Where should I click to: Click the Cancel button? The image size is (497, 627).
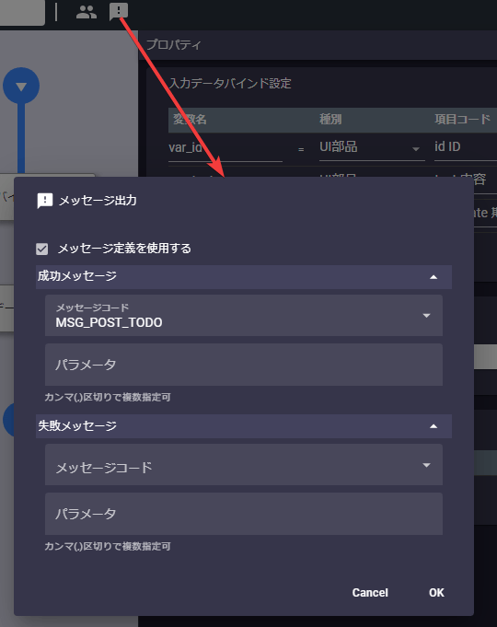[x=370, y=593]
